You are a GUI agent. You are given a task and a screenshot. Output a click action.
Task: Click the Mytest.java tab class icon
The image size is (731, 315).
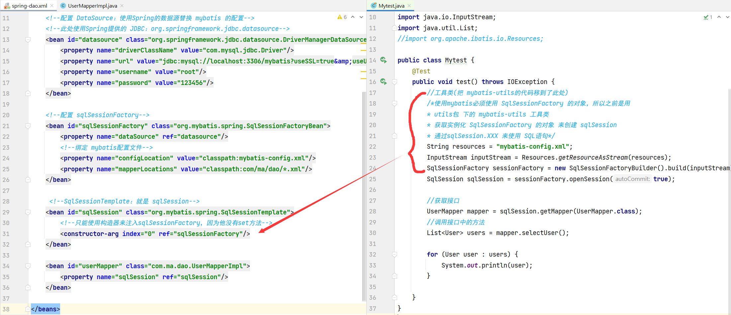[374, 6]
